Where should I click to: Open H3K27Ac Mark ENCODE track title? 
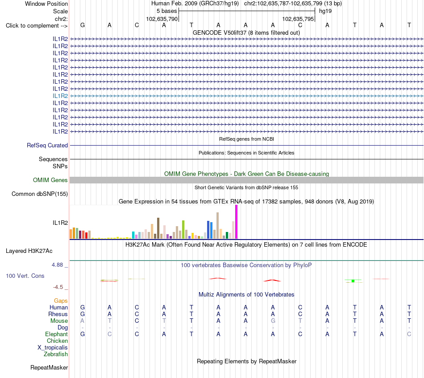tap(246, 245)
